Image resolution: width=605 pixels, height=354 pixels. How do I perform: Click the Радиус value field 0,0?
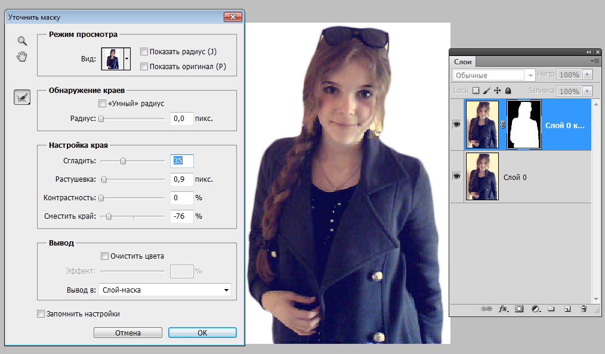coord(182,118)
